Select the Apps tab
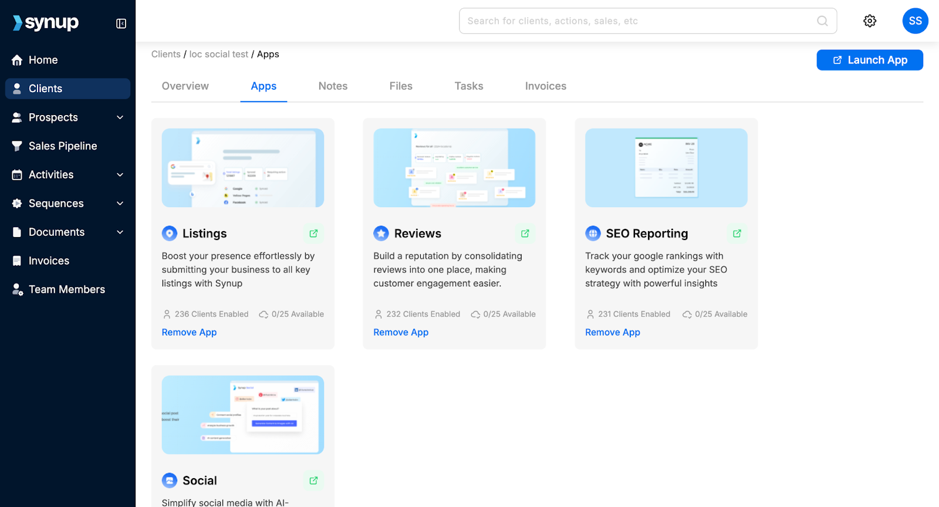Screen dimensions: 939x507 [264, 86]
